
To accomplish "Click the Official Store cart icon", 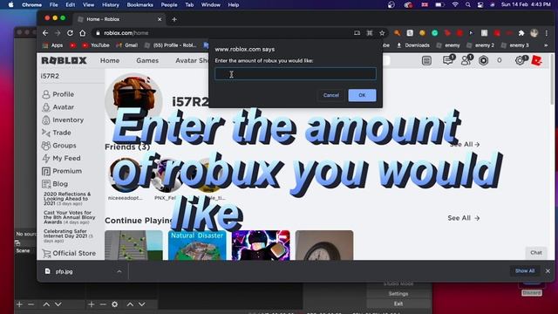I will tap(46, 253).
